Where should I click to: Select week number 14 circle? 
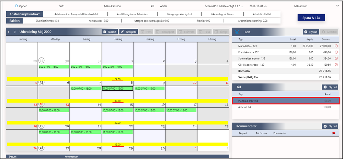[x=41, y=61]
